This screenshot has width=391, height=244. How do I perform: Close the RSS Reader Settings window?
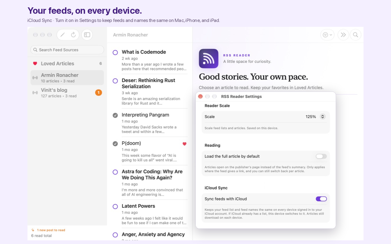pos(200,96)
